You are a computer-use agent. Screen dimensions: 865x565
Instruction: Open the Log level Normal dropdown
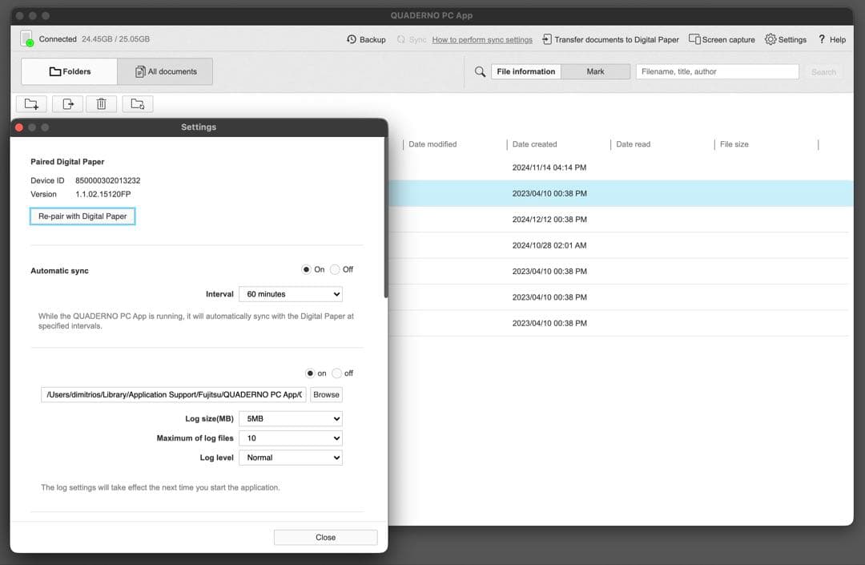point(291,458)
